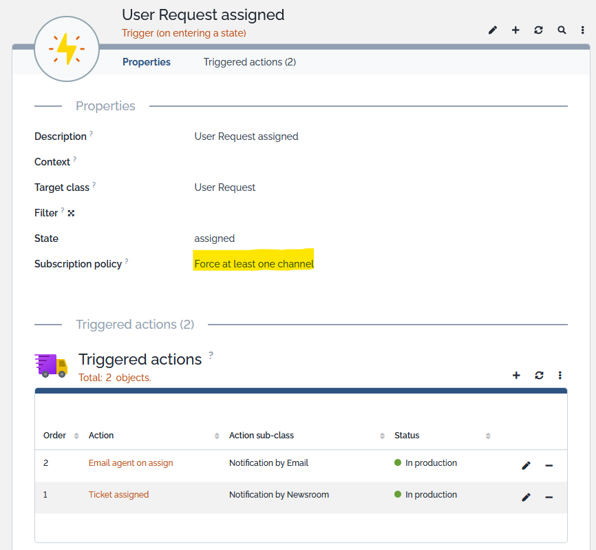Image resolution: width=596 pixels, height=550 pixels.
Task: Click the plus icon in trigger header
Action: click(x=515, y=30)
